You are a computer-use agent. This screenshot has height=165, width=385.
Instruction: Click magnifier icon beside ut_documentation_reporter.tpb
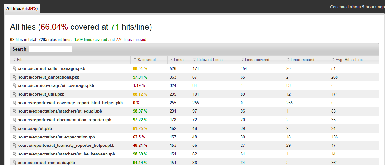point(14,120)
